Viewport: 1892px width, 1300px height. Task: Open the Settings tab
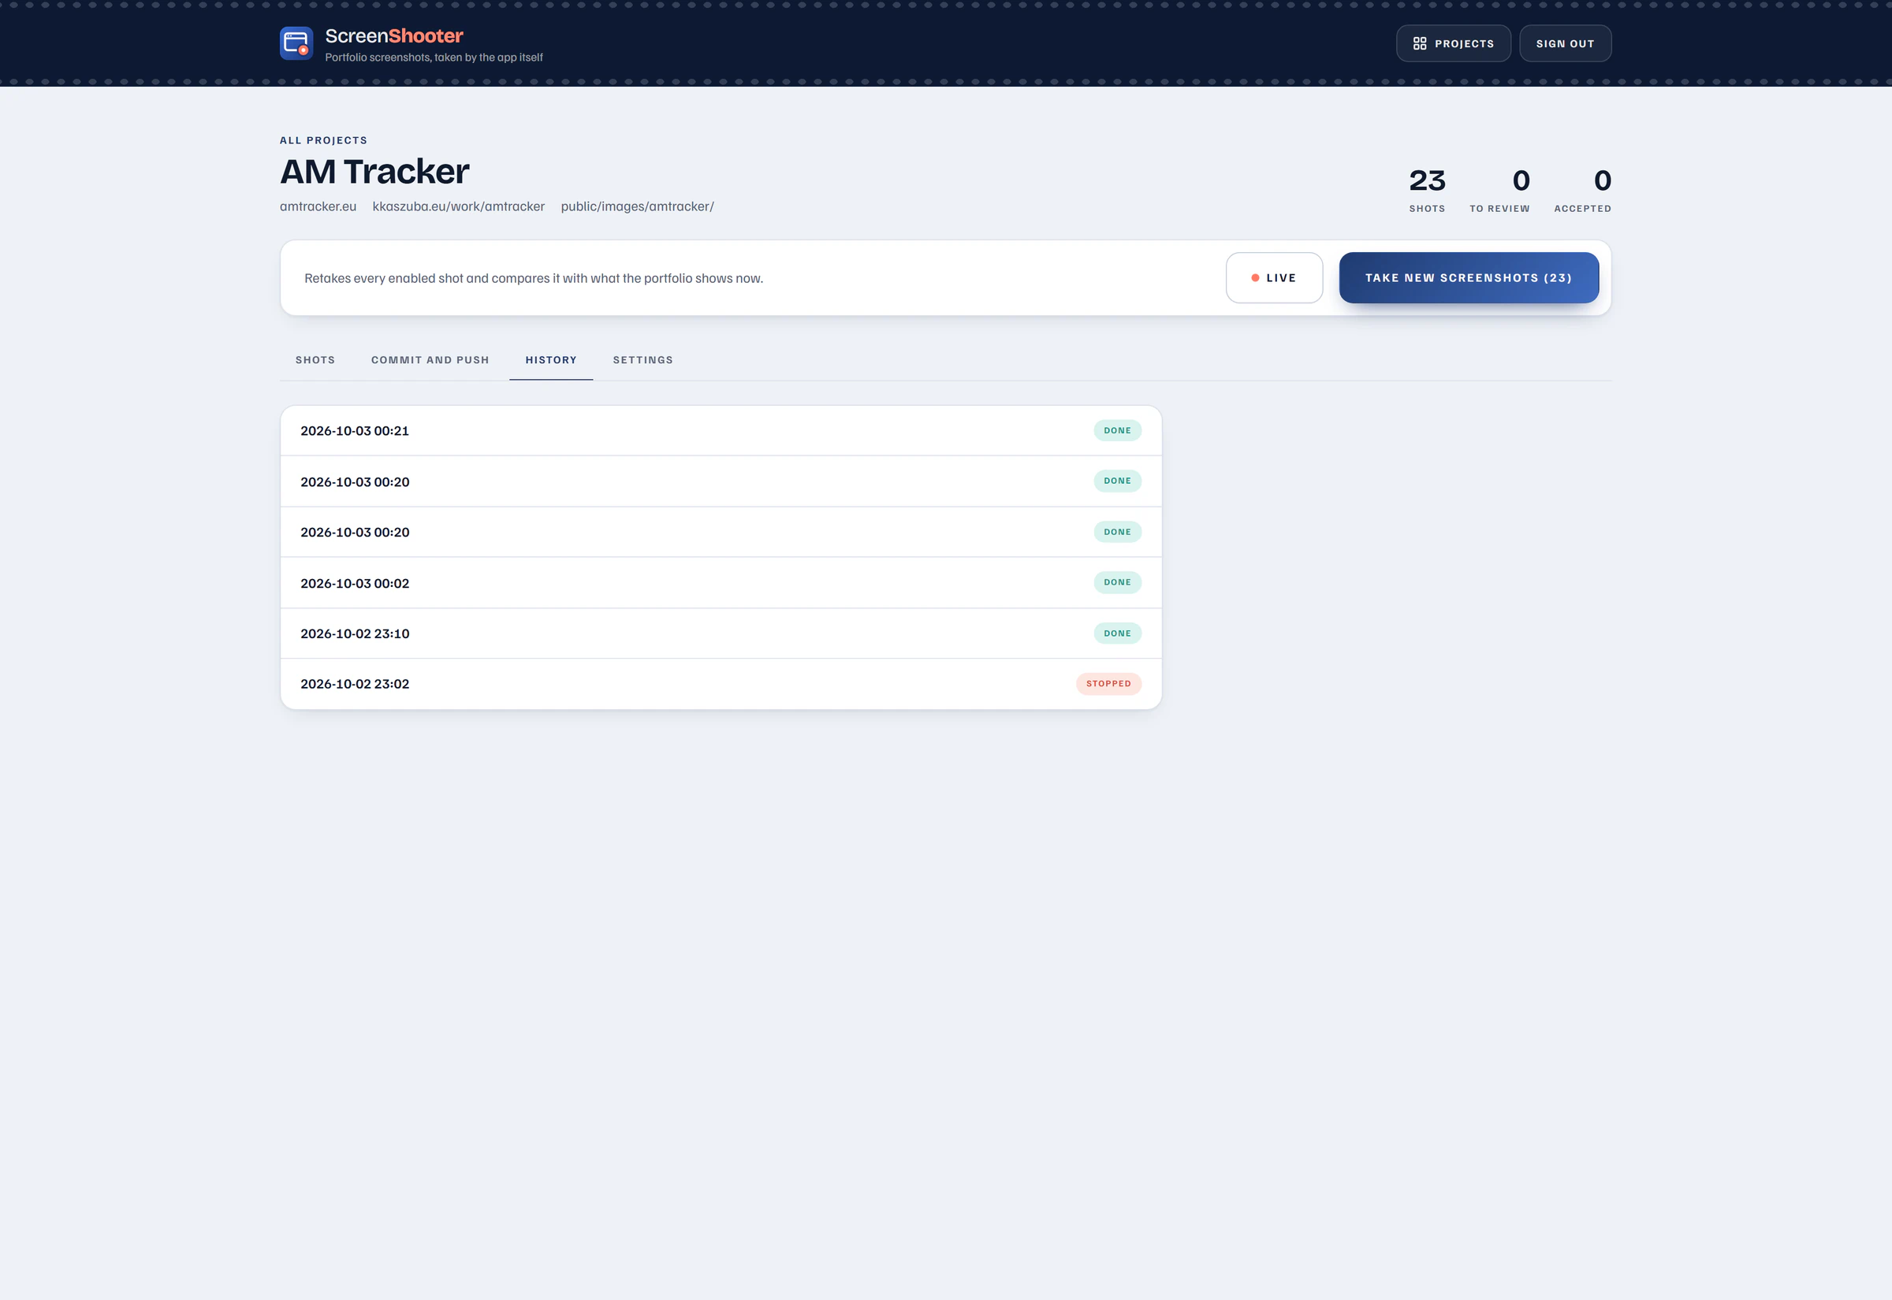[x=643, y=360]
